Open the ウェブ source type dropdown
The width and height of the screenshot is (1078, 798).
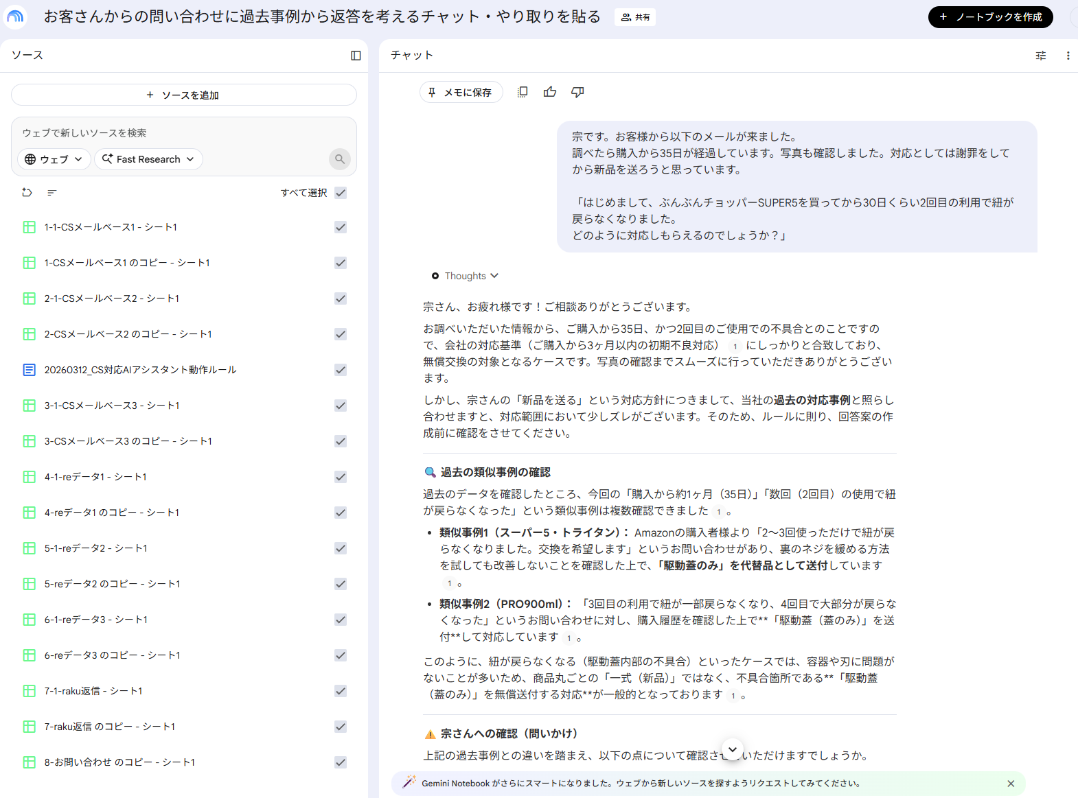click(x=54, y=159)
